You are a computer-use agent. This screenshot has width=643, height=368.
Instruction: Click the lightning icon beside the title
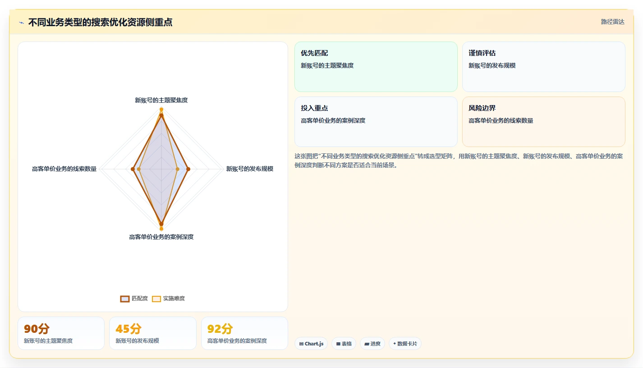[21, 23]
